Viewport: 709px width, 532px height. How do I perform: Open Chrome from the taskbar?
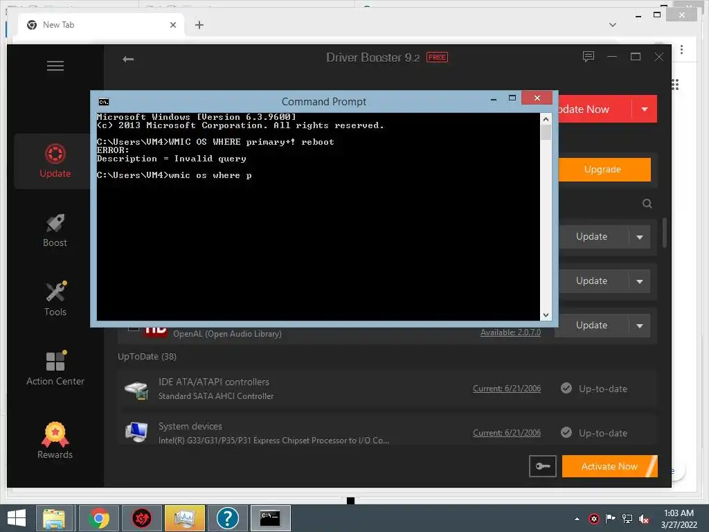pyautogui.click(x=98, y=518)
